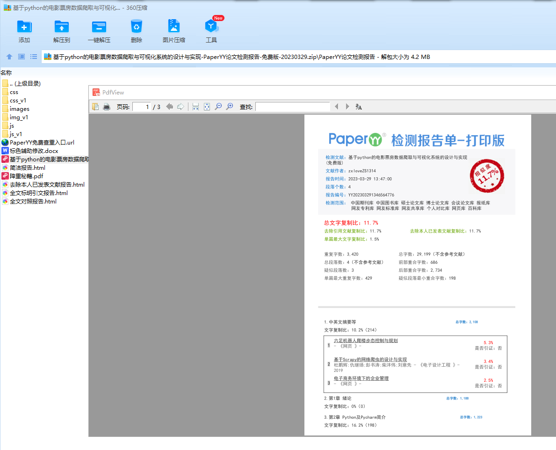The height and width of the screenshot is (450, 556).
Task: Switch to the icon view mode button
Action: pyautogui.click(x=22, y=57)
